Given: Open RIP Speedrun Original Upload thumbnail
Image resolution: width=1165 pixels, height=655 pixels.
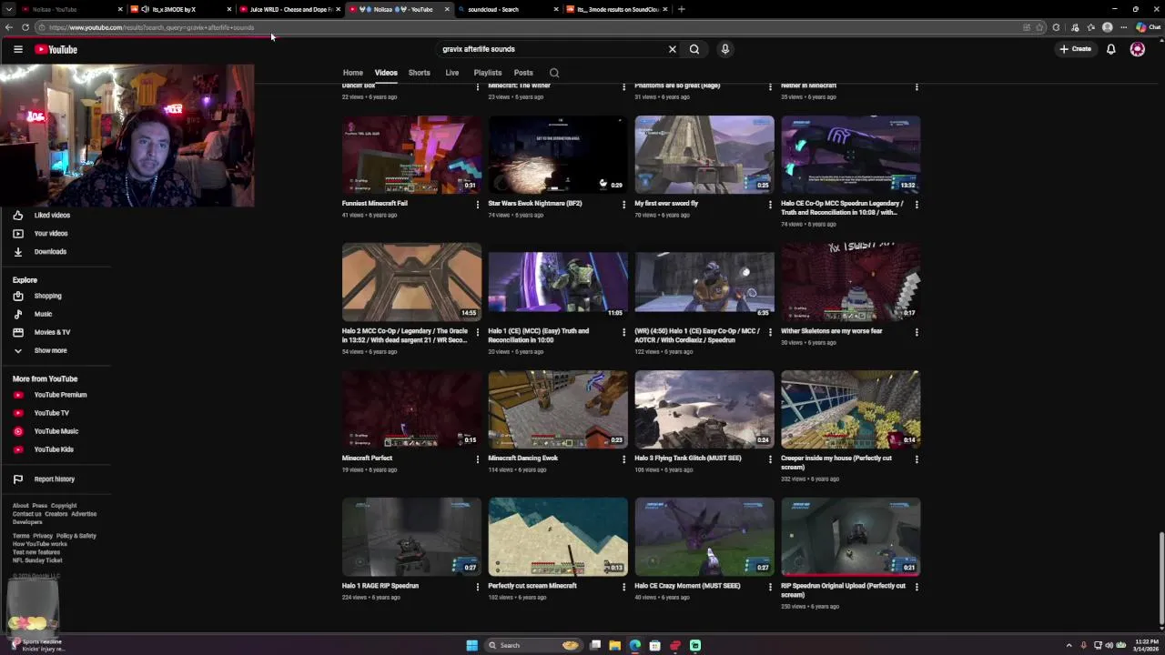Looking at the screenshot, I should click(x=850, y=537).
